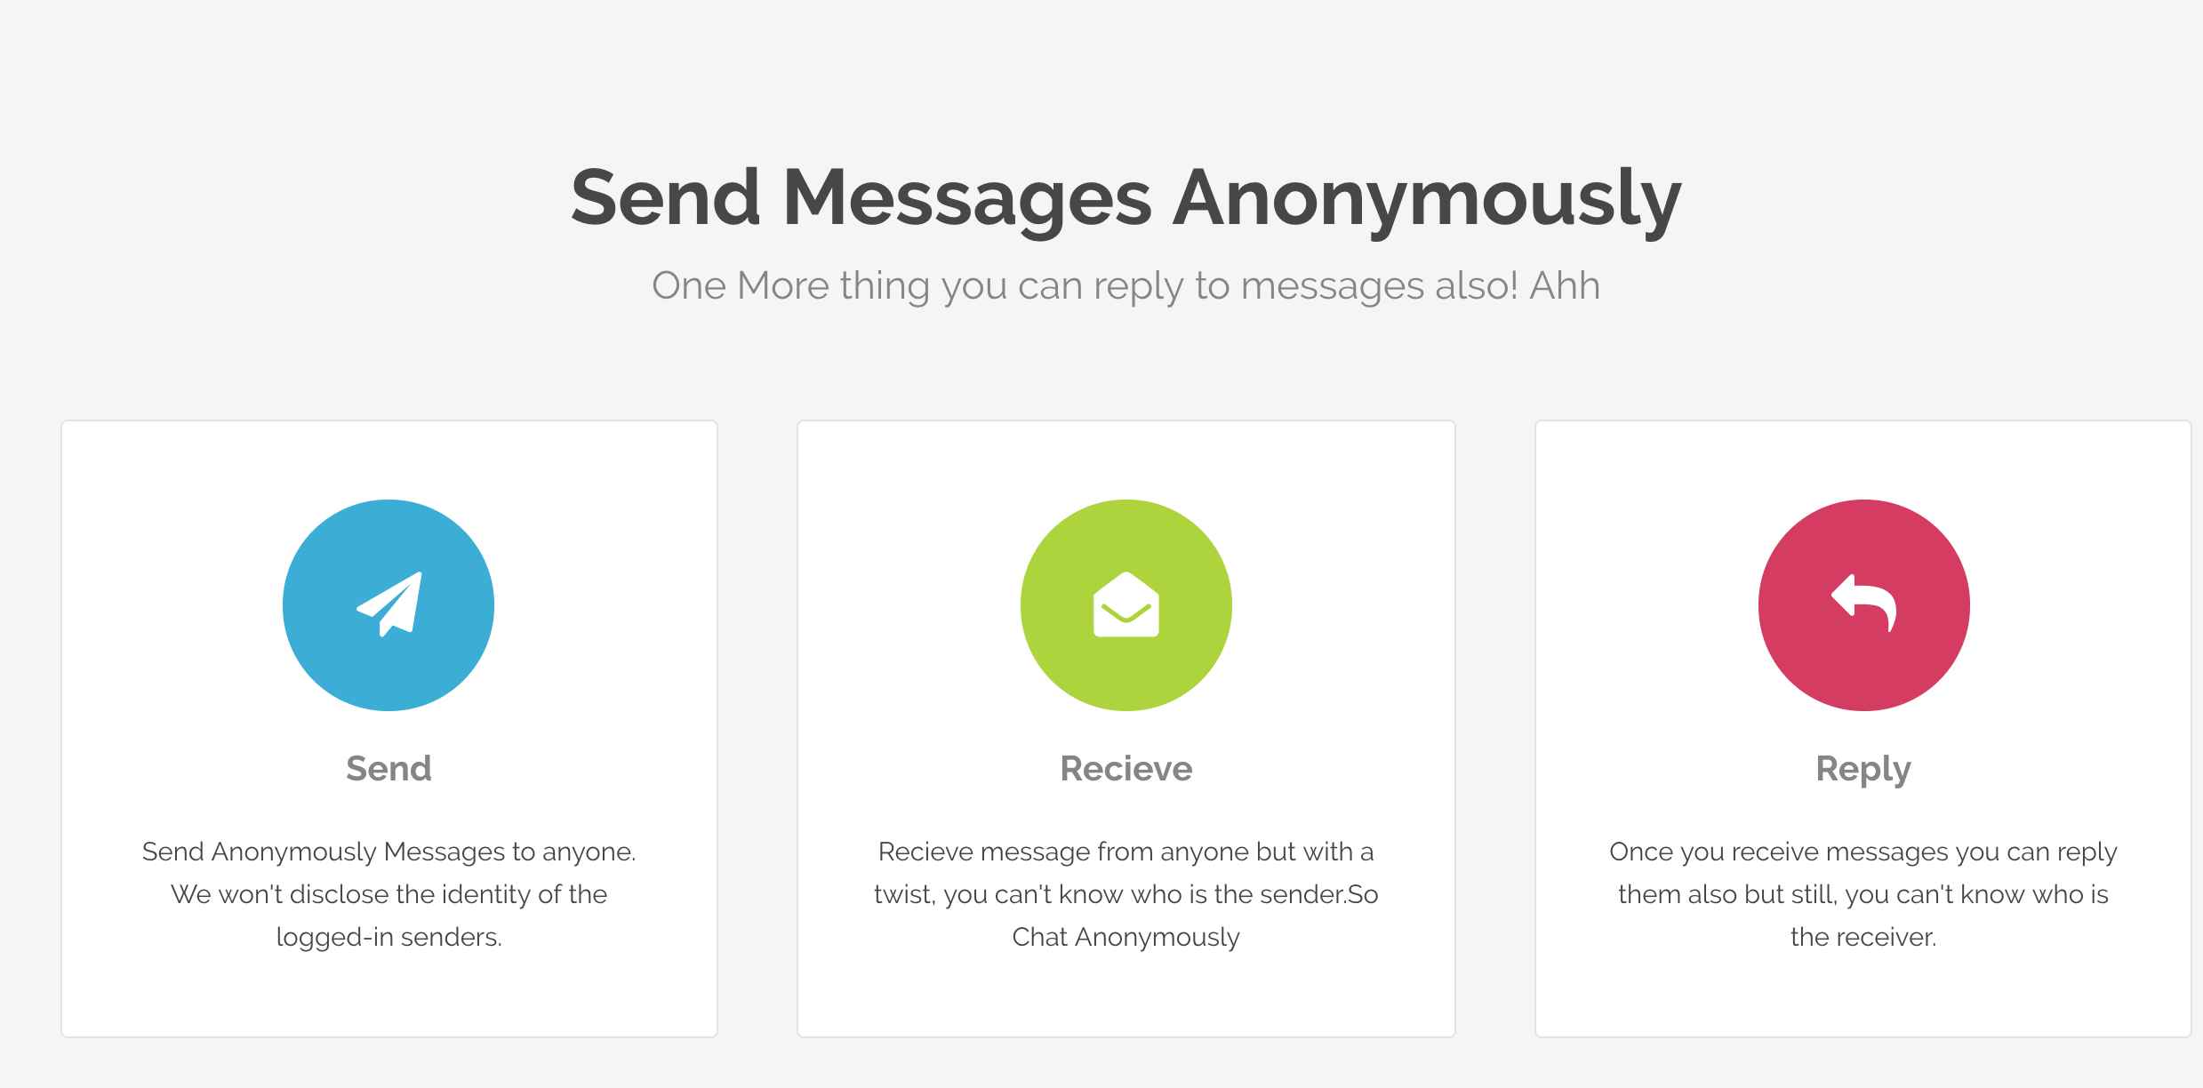Click the curved arrow glyph in red circle
This screenshot has height=1088, width=2203.
1864,604
